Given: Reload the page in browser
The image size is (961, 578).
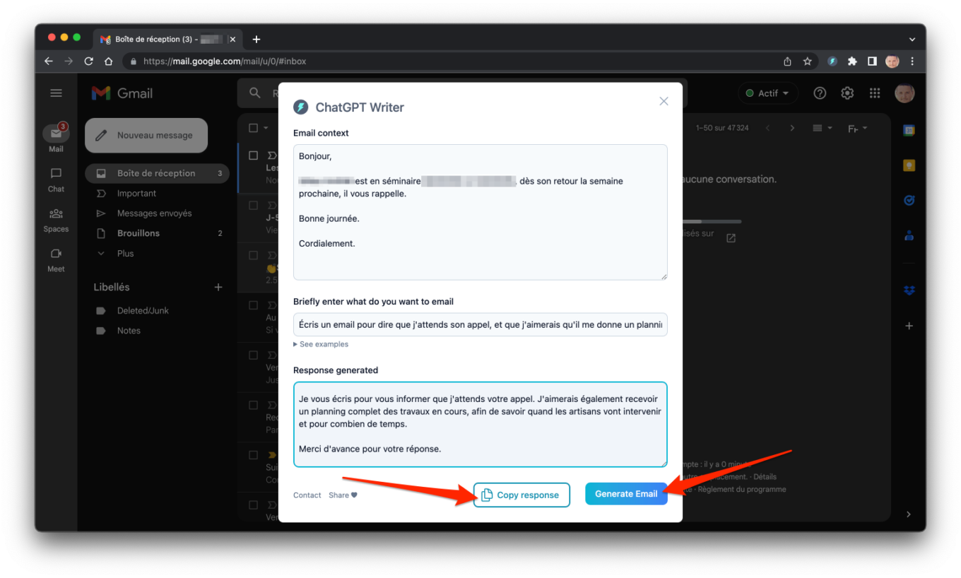Looking at the screenshot, I should pyautogui.click(x=88, y=61).
